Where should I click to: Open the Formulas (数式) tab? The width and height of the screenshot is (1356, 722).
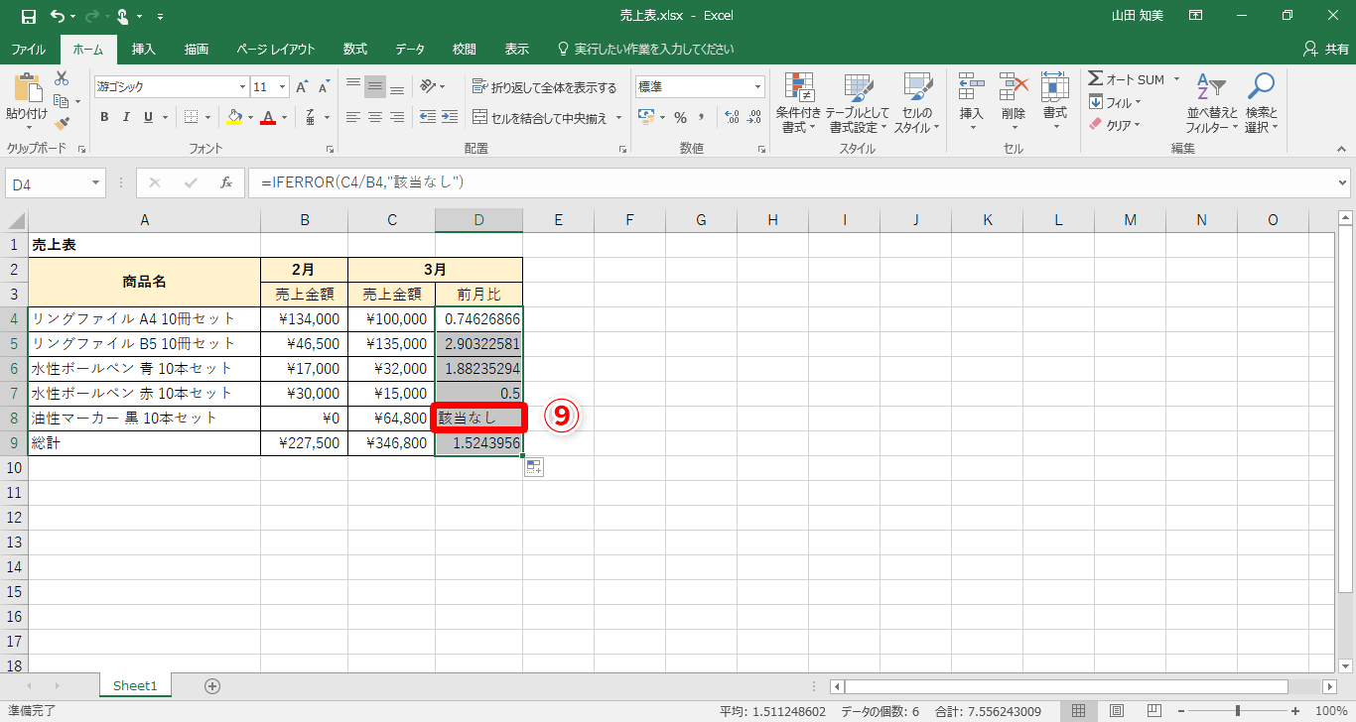[x=355, y=49]
